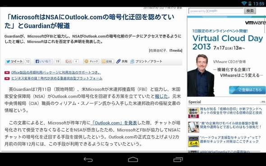Viewport: 266px width, 166px height.
Task: Click the Facebook like count 19
Action: tap(57, 61)
